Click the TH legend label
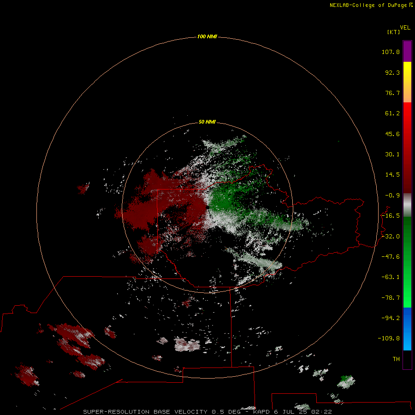This screenshot has height=415, width=415. pyautogui.click(x=396, y=359)
